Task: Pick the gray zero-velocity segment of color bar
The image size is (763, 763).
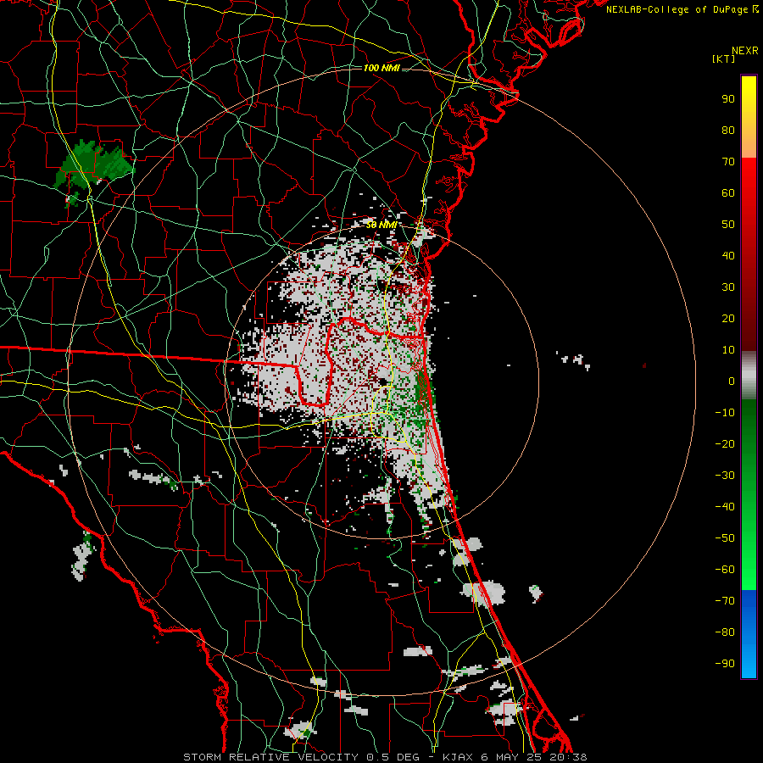Action: [749, 376]
